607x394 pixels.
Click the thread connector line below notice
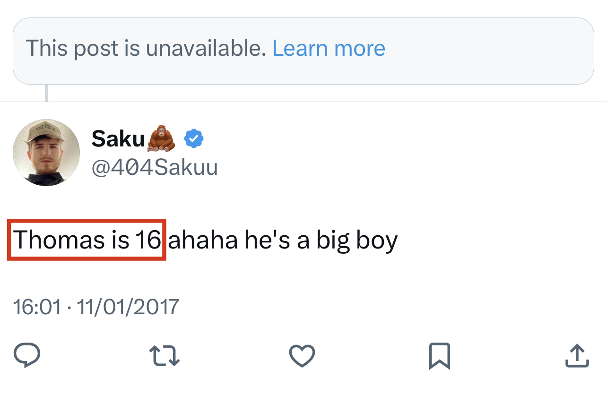pyautogui.click(x=46, y=93)
